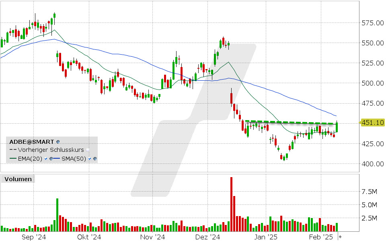
Task: Click the 7.5M volume axis label
Action: [x=369, y=192]
